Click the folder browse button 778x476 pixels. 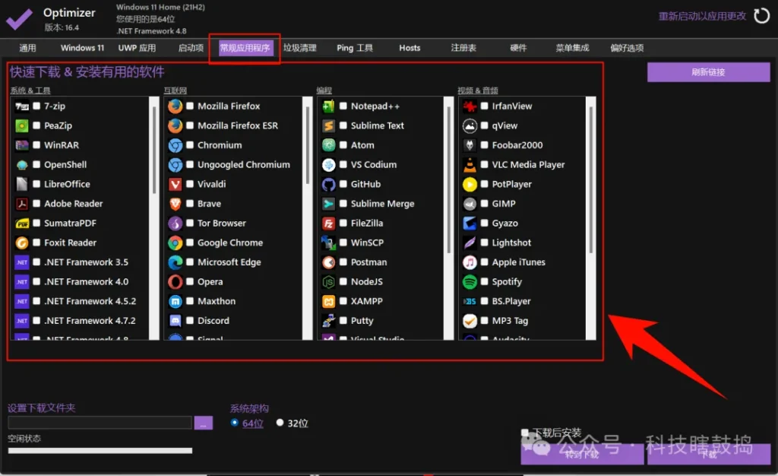tap(204, 423)
